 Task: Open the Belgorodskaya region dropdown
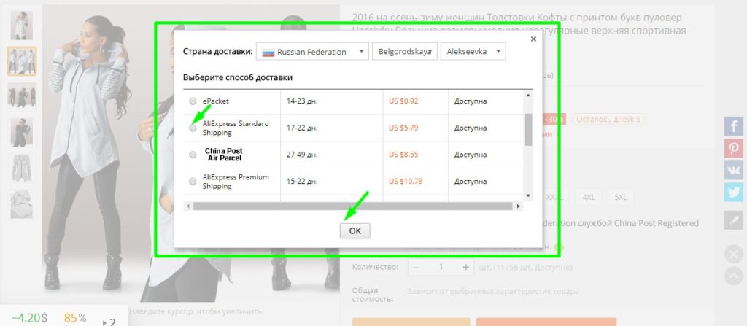pyautogui.click(x=405, y=52)
